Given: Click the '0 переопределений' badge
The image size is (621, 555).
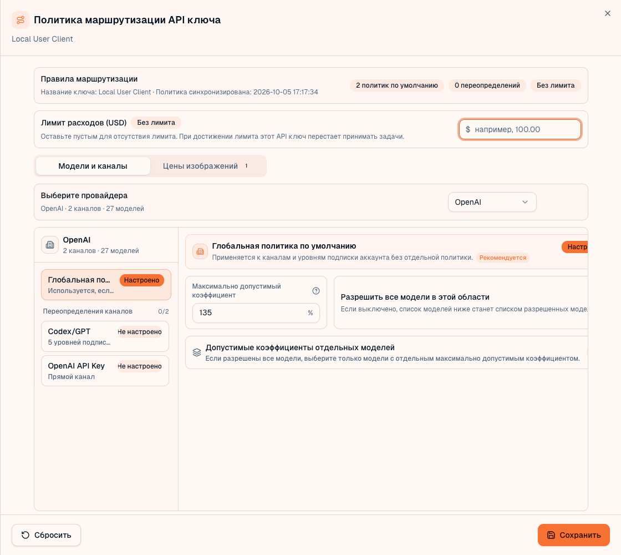Looking at the screenshot, I should (x=487, y=85).
